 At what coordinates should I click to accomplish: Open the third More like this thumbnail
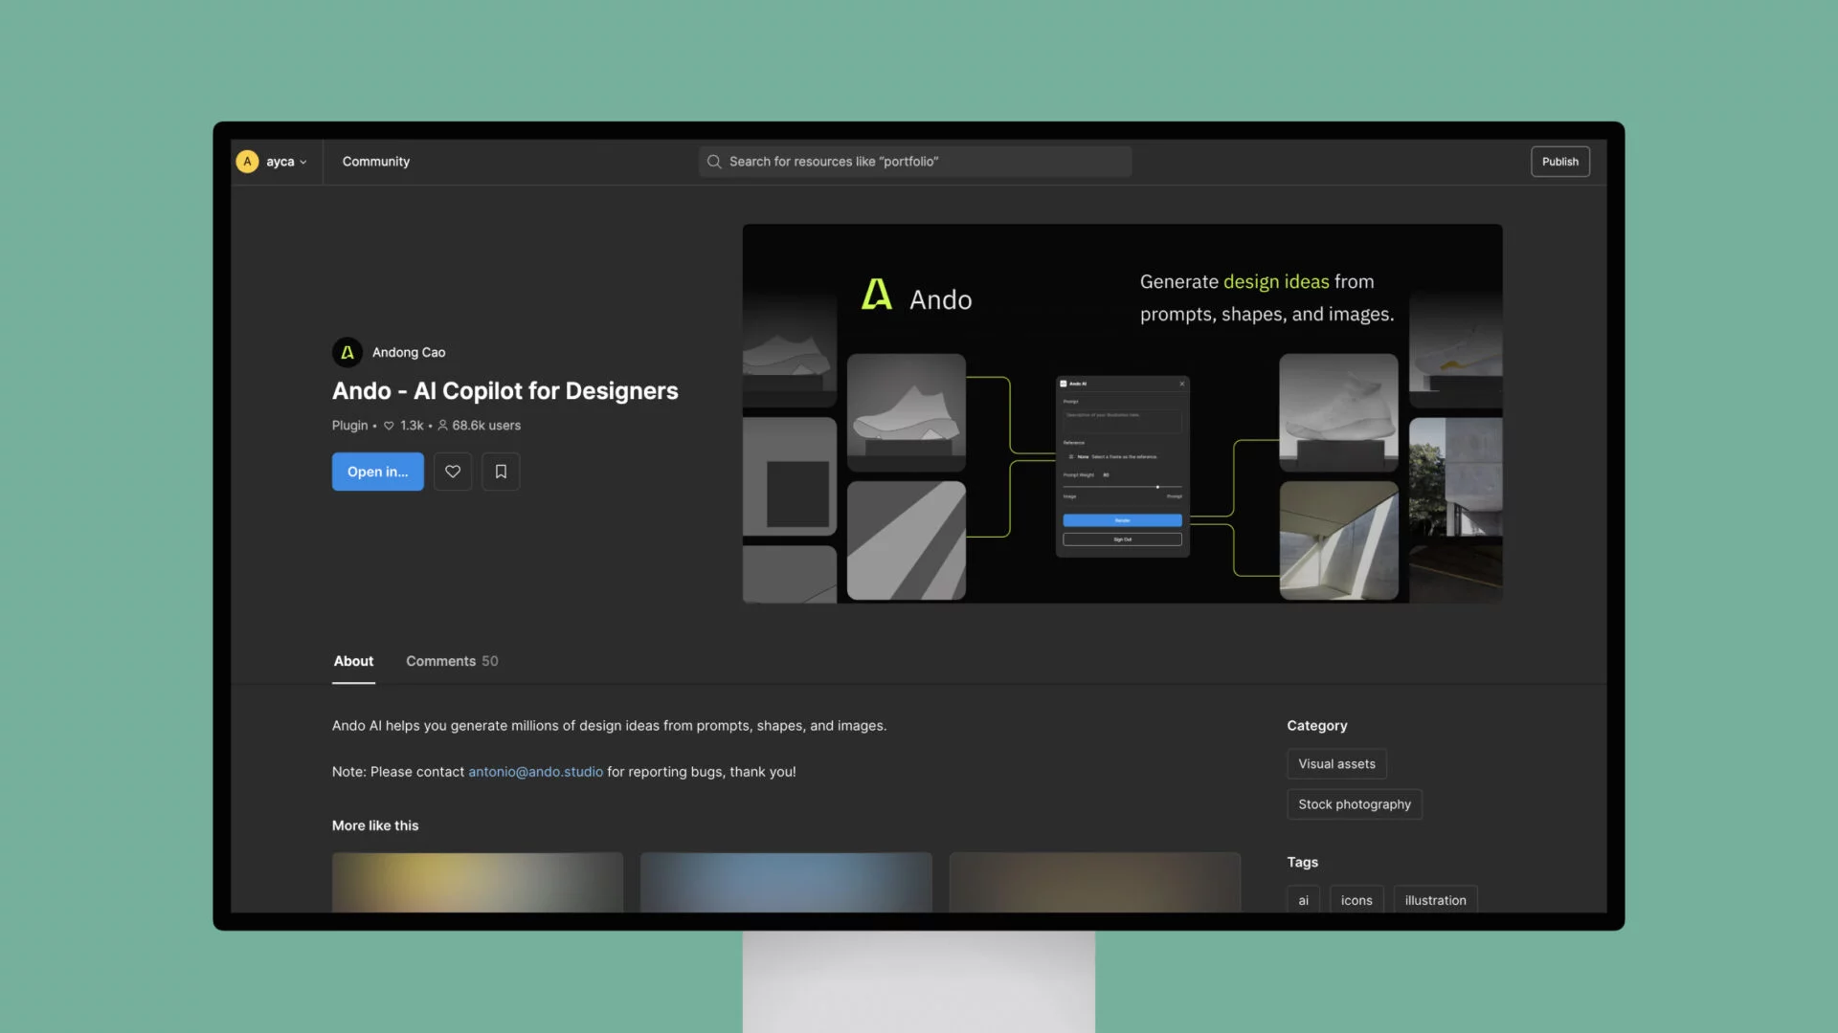click(1094, 882)
